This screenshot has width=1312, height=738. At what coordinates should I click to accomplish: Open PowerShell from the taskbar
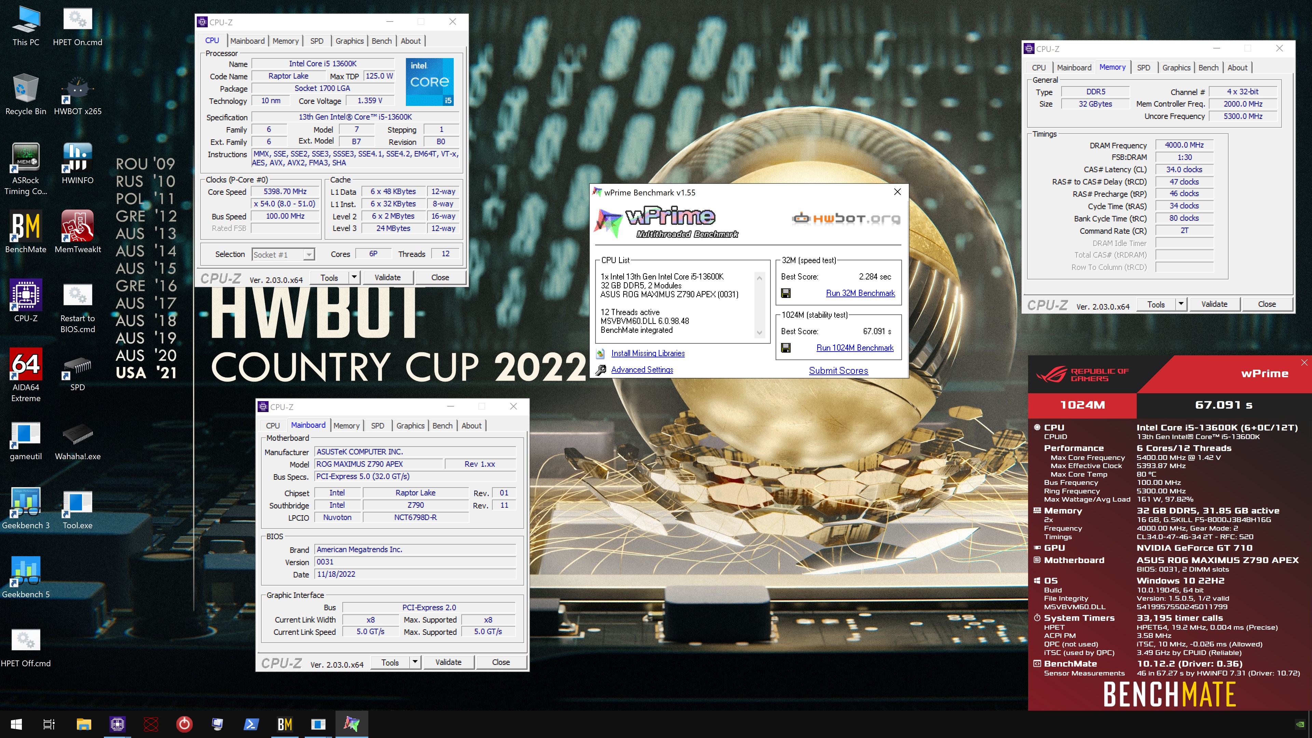point(250,724)
